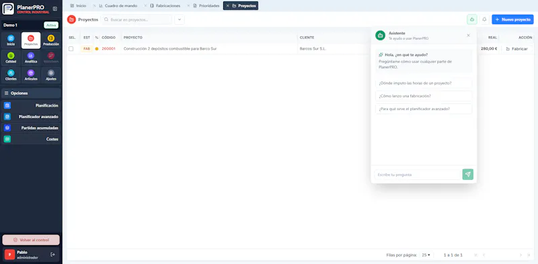Click the '280,00 €' real cost value
The height and width of the screenshot is (264, 538).
[x=489, y=48]
